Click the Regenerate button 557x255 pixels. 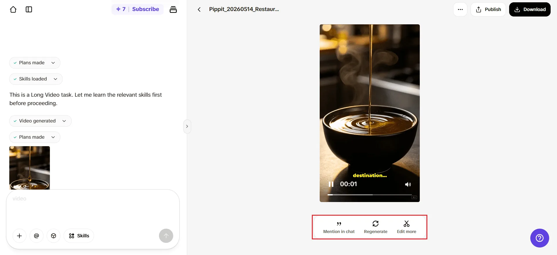[376, 227]
